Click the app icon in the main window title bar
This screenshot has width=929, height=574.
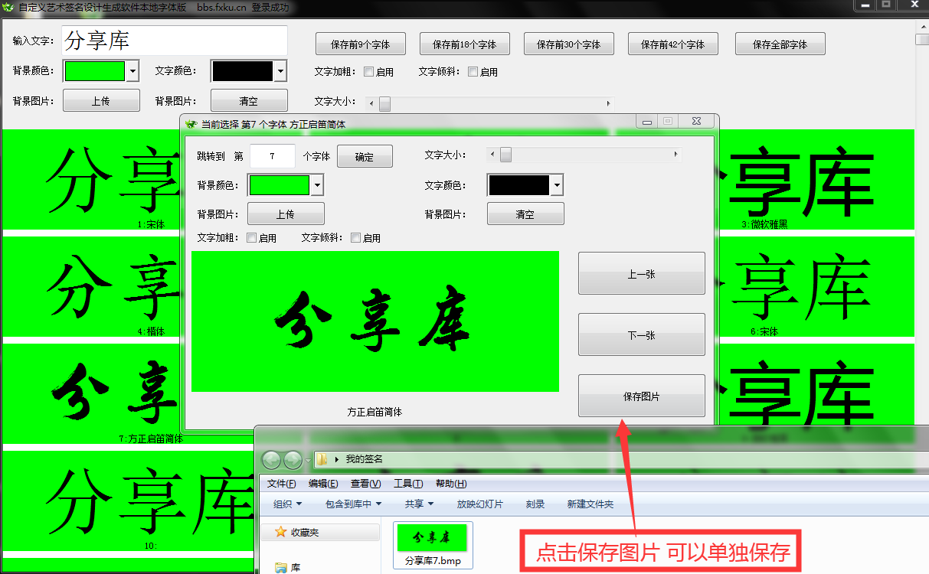coord(8,8)
